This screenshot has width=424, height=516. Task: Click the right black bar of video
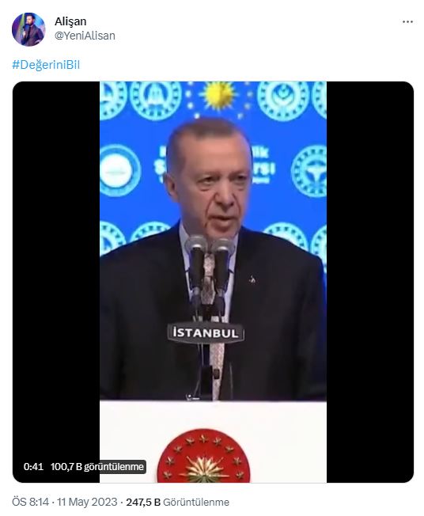point(370,282)
